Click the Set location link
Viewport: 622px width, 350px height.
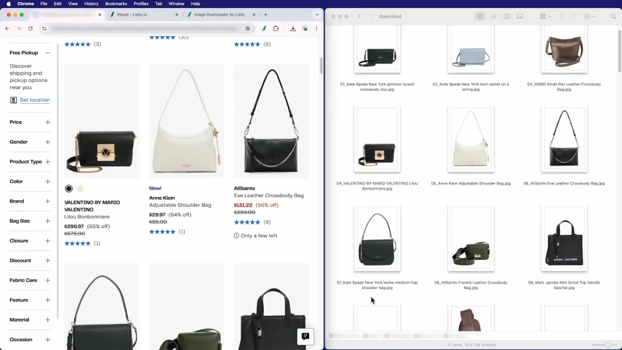click(x=35, y=100)
